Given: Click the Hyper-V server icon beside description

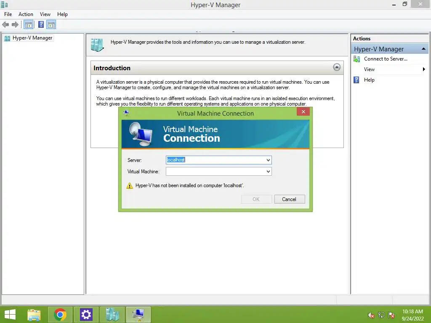Looking at the screenshot, I should coord(97,45).
